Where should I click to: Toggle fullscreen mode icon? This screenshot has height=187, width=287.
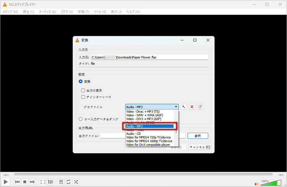pyautogui.click(x=43, y=182)
